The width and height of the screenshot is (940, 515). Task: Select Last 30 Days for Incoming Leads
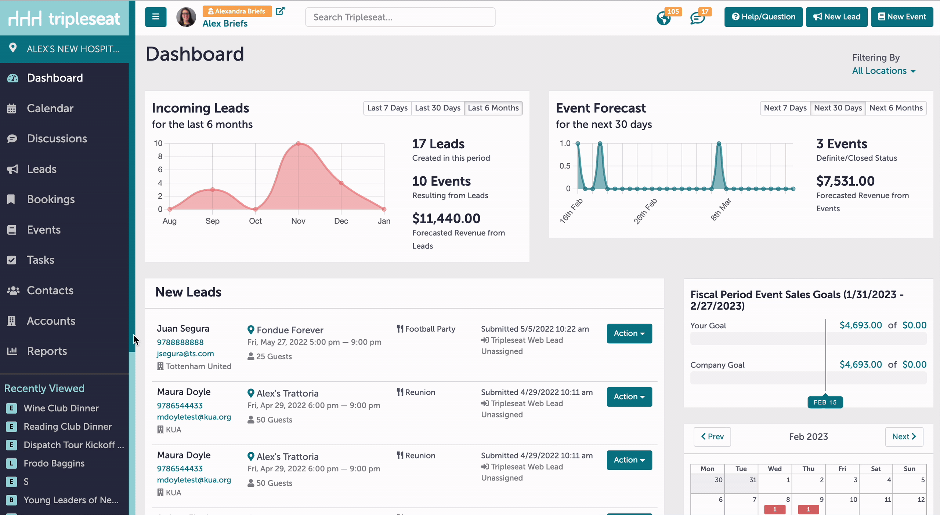[438, 108]
